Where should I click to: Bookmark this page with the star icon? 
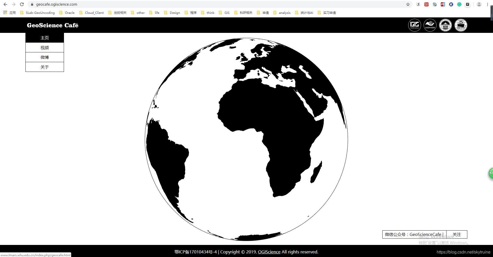click(408, 4)
